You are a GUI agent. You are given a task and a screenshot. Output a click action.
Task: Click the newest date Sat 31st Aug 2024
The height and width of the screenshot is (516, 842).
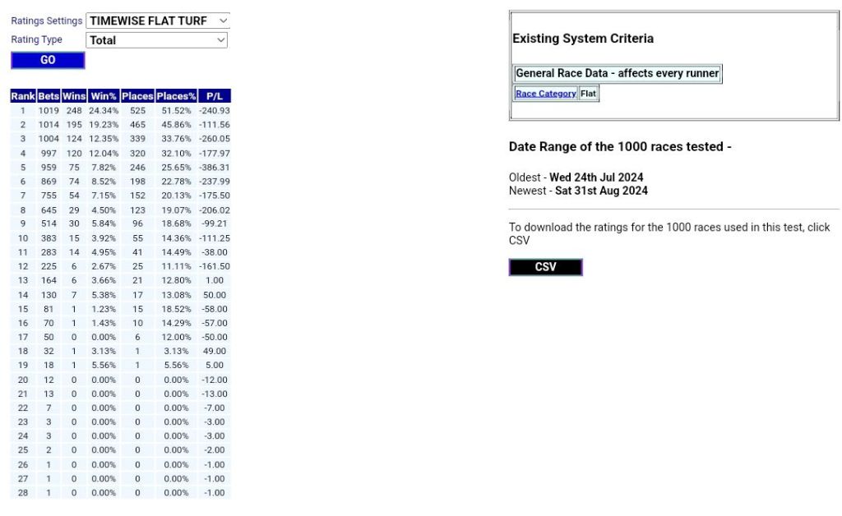click(x=601, y=191)
